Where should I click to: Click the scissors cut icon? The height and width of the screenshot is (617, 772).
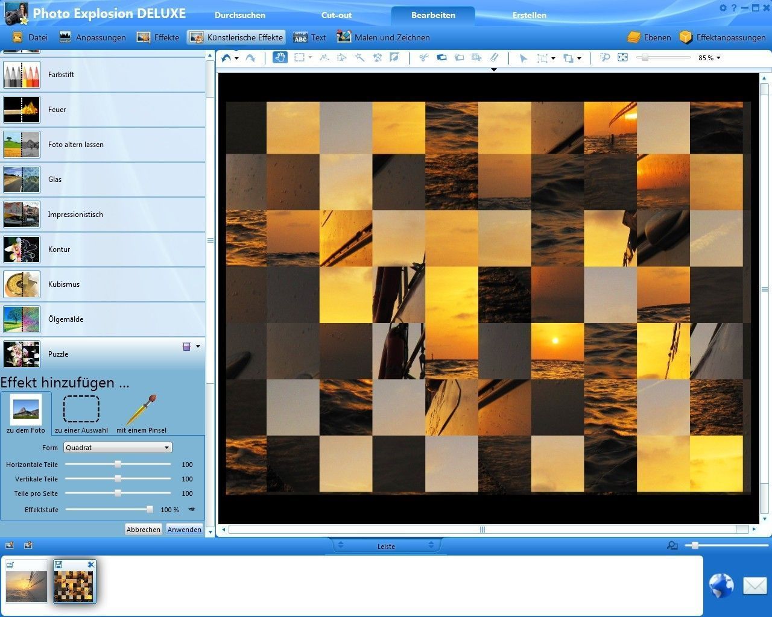(423, 58)
